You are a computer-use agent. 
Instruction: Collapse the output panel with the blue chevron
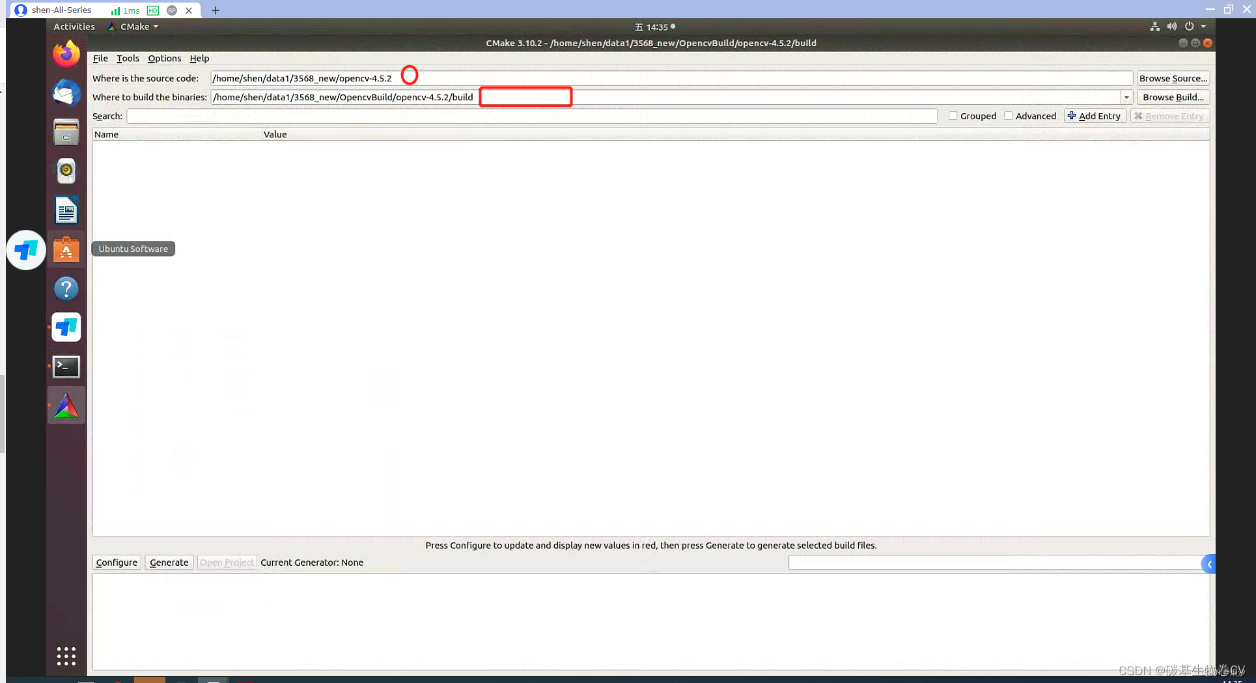[1208, 564]
